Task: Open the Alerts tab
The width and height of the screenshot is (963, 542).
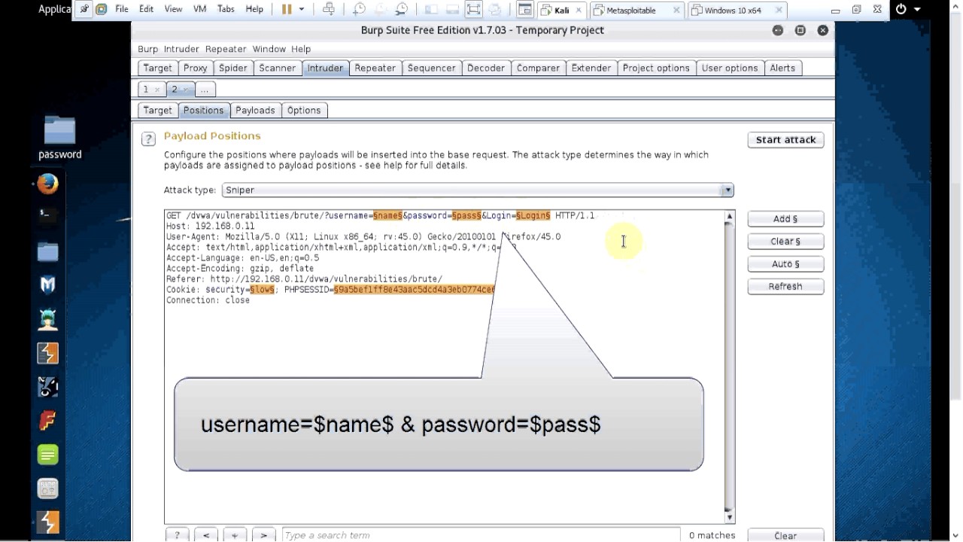Action: point(782,68)
